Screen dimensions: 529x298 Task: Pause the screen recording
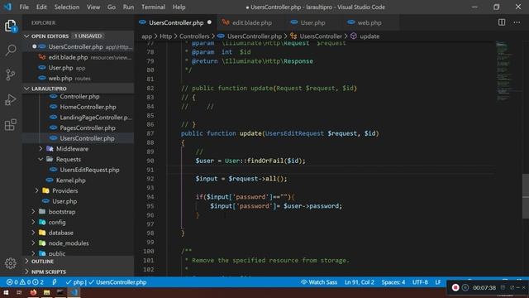[x=465, y=287]
